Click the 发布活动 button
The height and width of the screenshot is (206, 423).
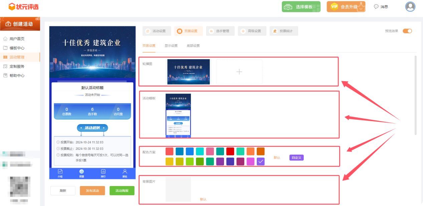(92, 191)
